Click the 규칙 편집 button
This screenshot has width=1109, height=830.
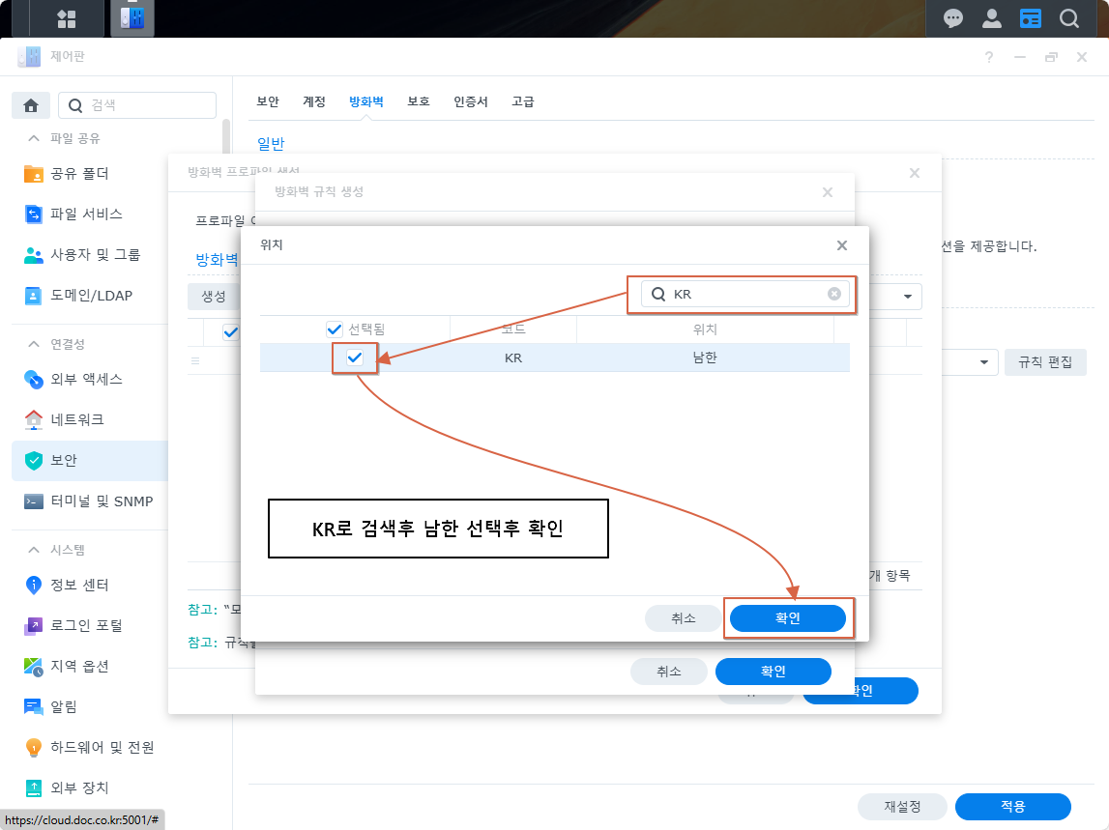(x=1045, y=362)
